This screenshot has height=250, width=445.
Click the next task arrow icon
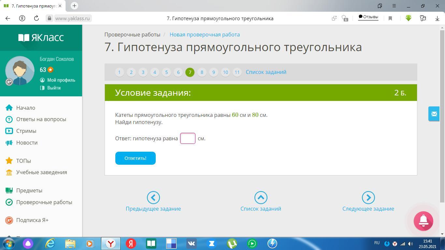pos(368,198)
